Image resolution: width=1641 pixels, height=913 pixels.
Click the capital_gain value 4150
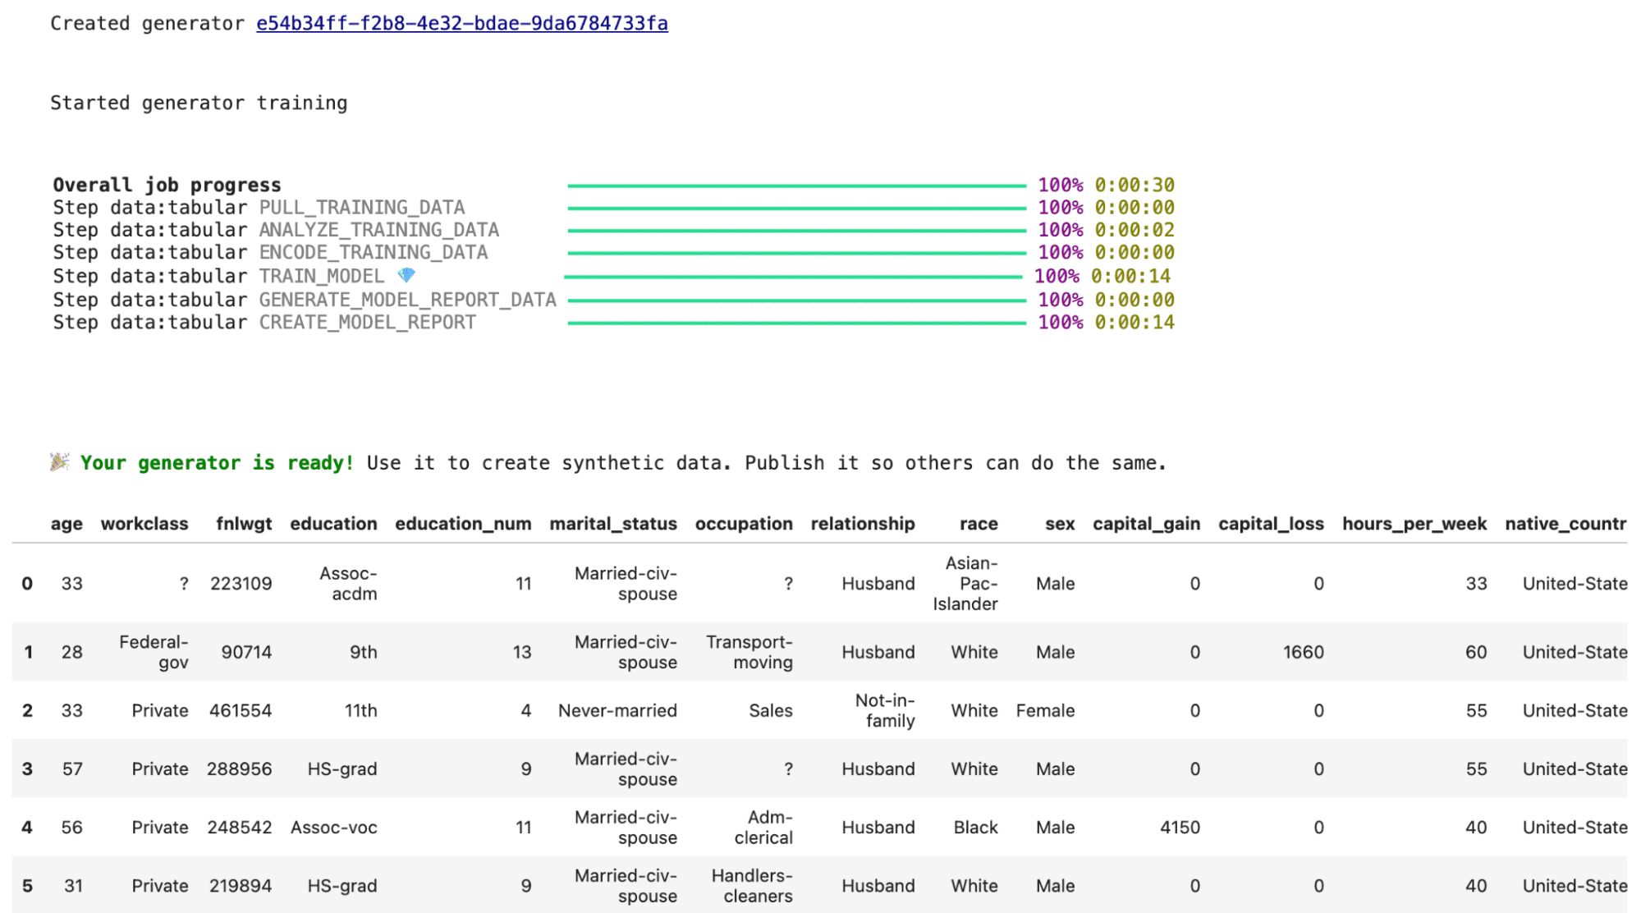(x=1180, y=827)
